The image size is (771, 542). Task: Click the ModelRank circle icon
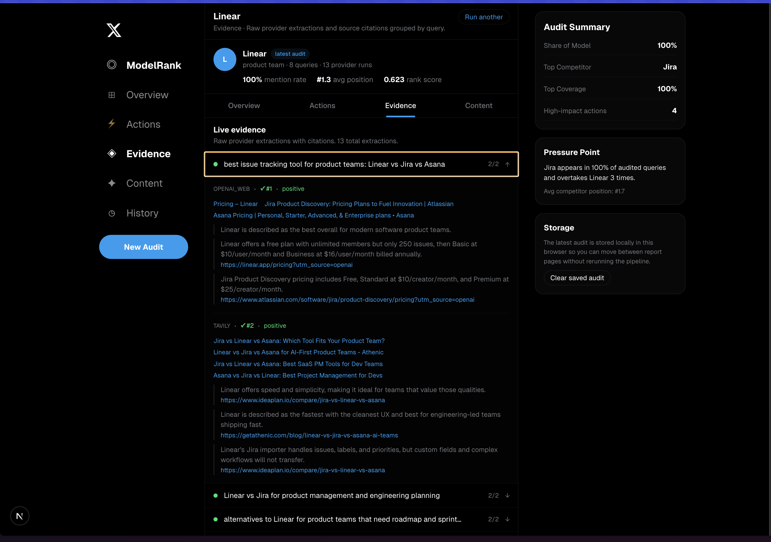pyautogui.click(x=112, y=65)
